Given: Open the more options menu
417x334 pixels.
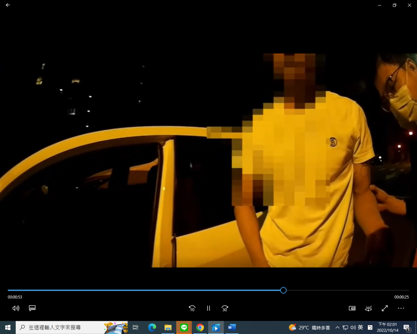Looking at the screenshot, I should tap(401, 308).
